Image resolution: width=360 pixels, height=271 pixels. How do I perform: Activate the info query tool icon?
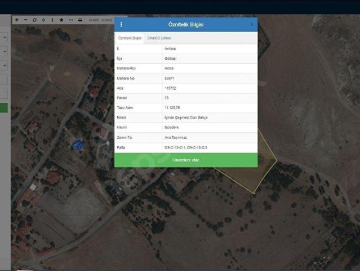point(52,20)
